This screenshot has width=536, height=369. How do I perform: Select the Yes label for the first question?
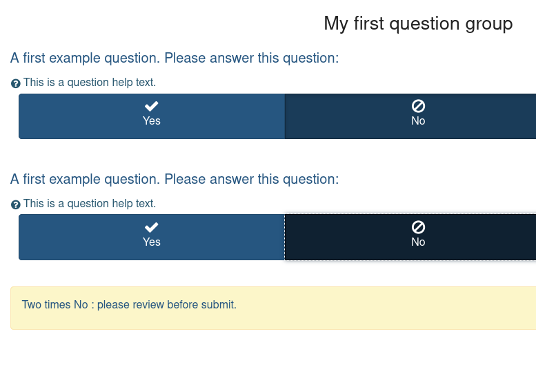pyautogui.click(x=152, y=121)
